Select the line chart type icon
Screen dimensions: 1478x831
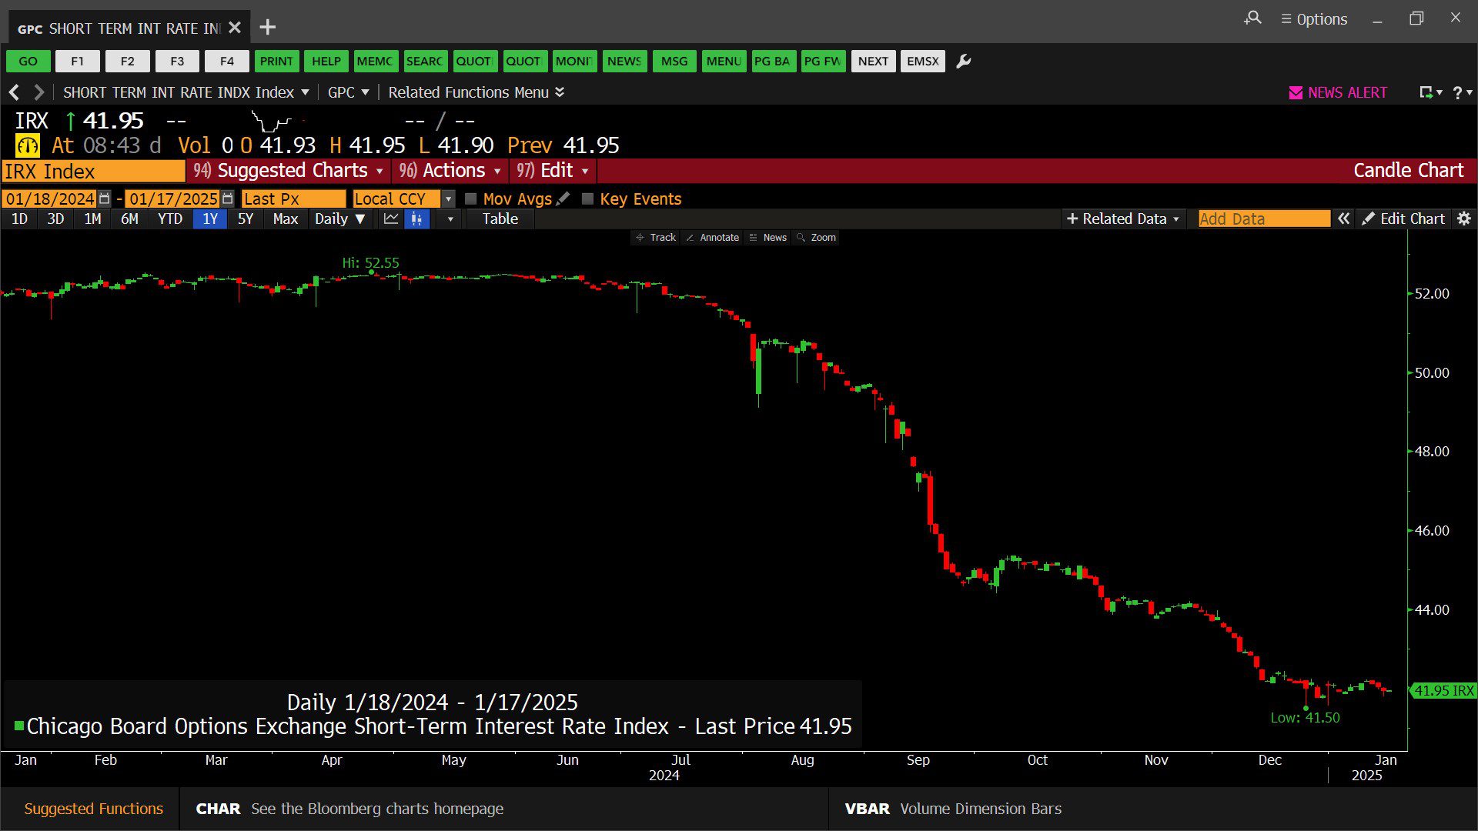coord(391,219)
